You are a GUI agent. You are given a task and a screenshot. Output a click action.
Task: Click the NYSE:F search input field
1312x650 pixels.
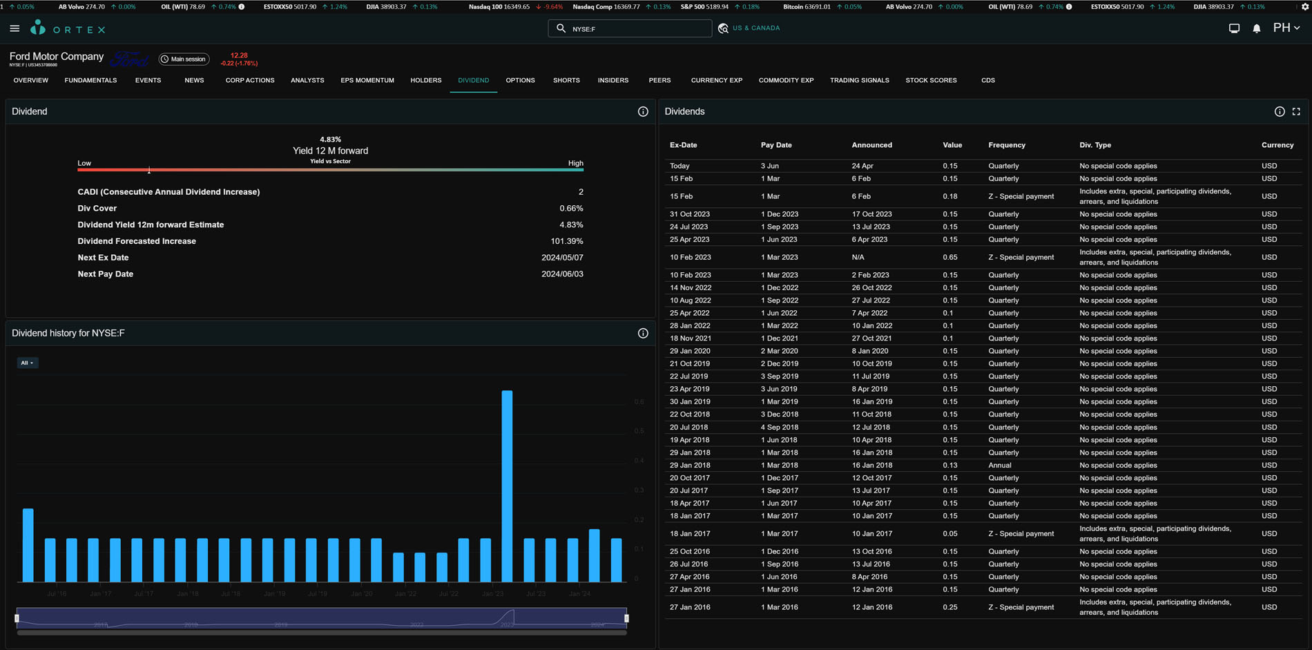tap(635, 29)
